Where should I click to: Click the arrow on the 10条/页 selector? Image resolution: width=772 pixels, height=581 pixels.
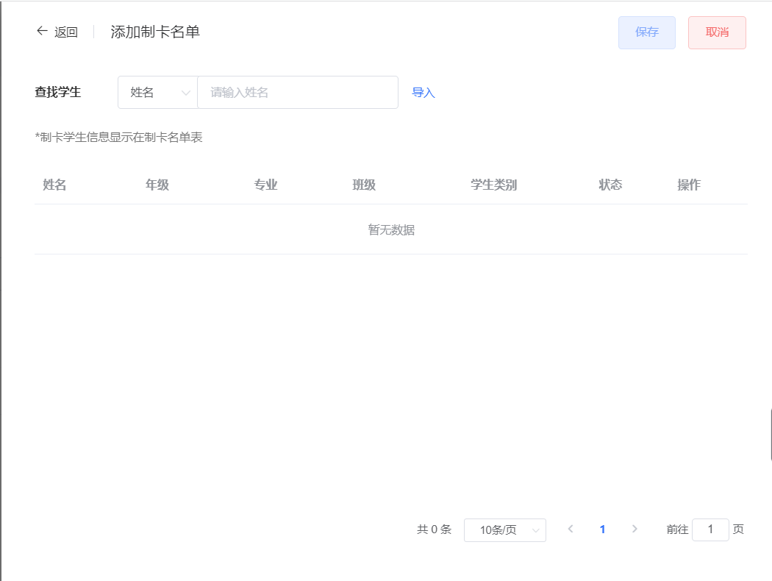point(536,530)
